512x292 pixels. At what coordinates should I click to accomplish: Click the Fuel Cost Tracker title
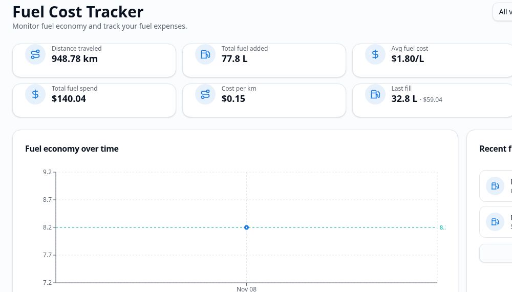tap(78, 12)
